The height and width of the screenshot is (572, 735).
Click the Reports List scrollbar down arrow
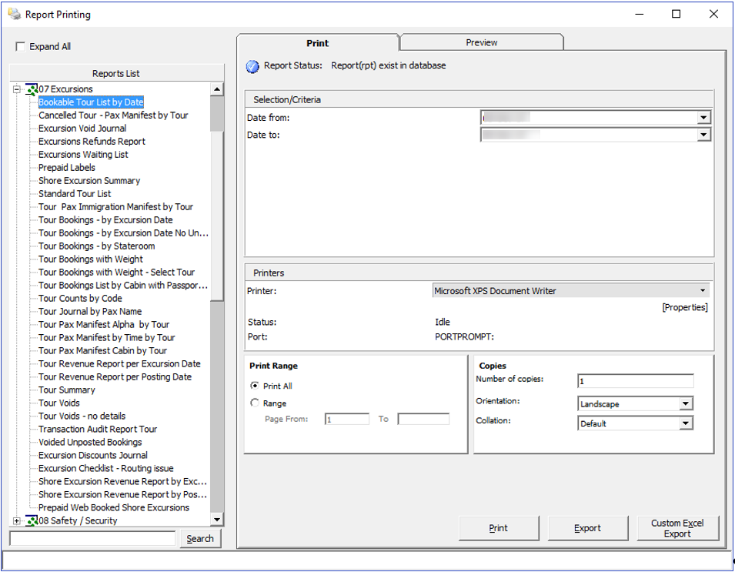coord(216,519)
